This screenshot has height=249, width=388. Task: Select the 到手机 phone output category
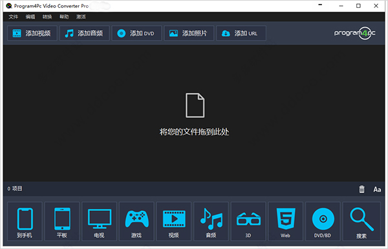pos(25,221)
